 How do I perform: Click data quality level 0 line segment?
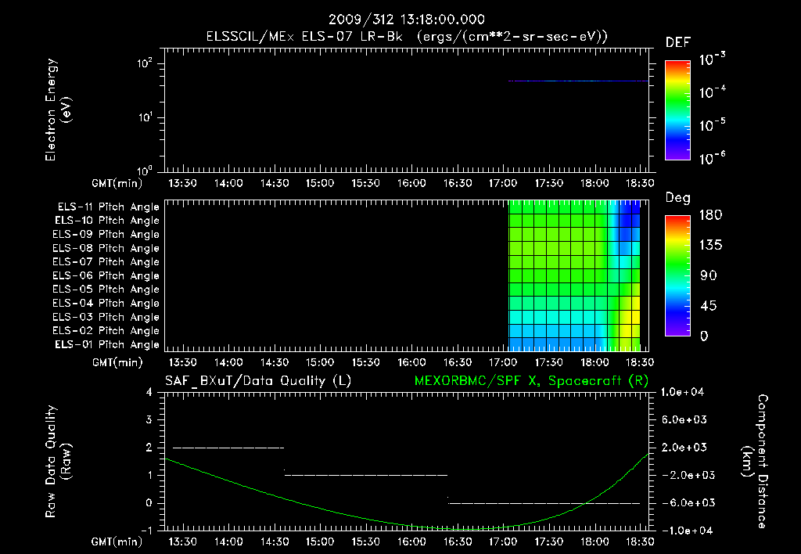[544, 503]
